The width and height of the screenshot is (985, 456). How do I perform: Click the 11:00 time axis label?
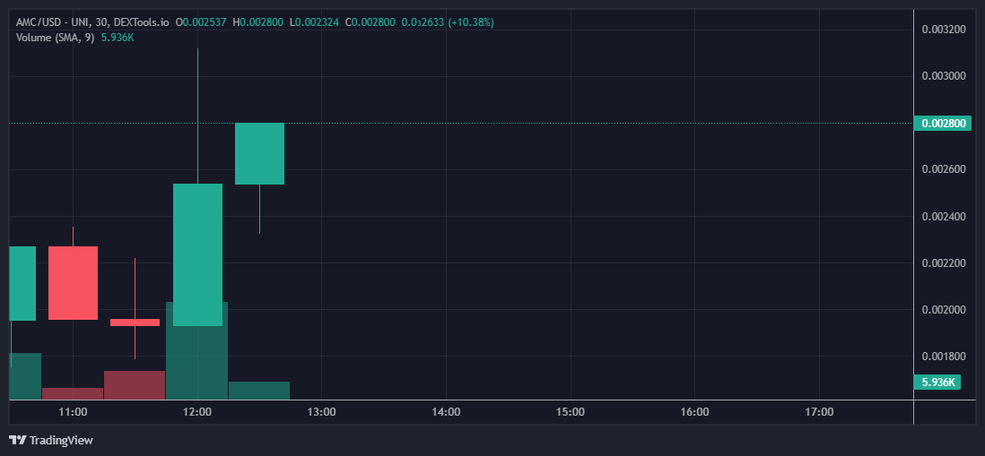coord(73,412)
